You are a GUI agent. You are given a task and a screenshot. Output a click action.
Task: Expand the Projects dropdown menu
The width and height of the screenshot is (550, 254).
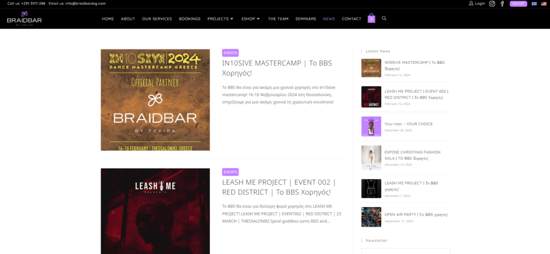(x=220, y=19)
